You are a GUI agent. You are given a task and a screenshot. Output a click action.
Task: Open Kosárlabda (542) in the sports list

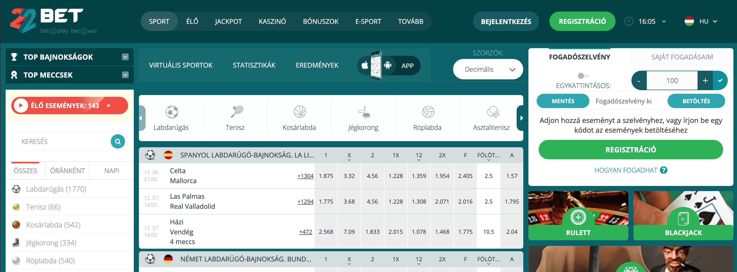pyautogui.click(x=69, y=225)
